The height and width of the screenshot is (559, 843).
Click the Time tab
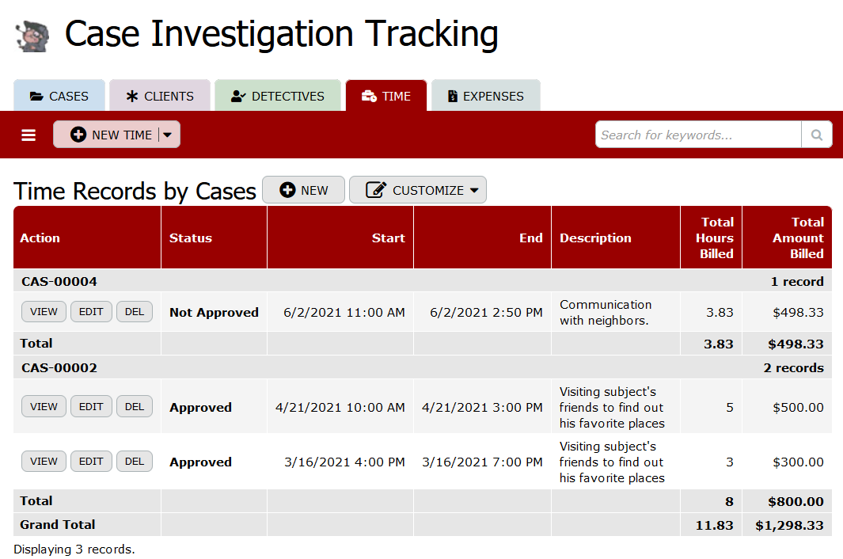pyautogui.click(x=386, y=96)
